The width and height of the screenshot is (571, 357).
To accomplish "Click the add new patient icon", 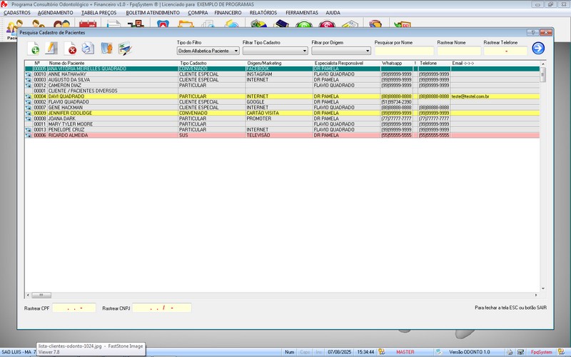I will click(34, 49).
